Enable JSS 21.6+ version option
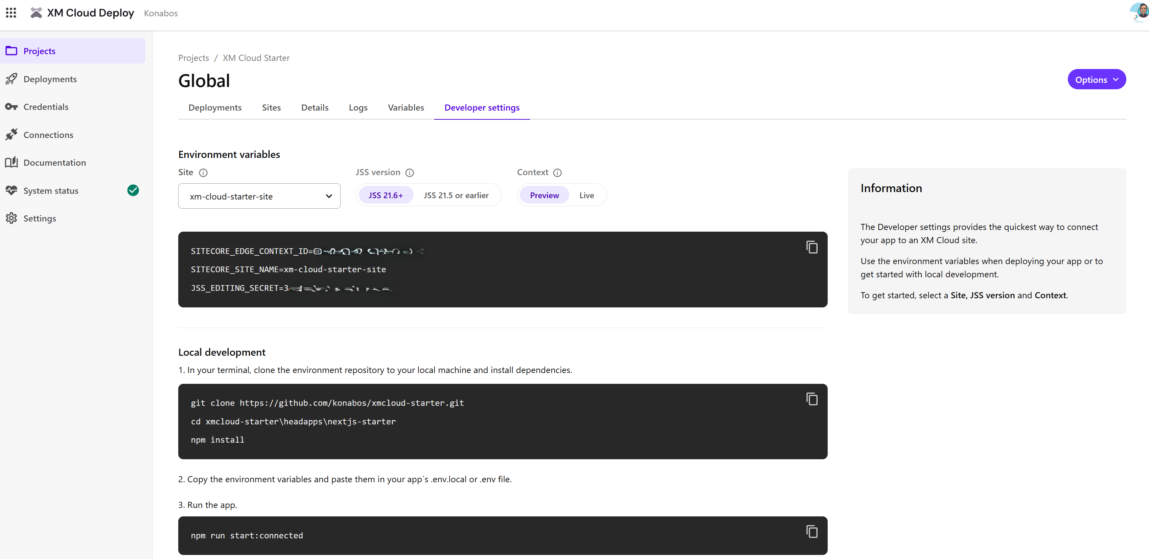The height and width of the screenshot is (559, 1149). 386,195
